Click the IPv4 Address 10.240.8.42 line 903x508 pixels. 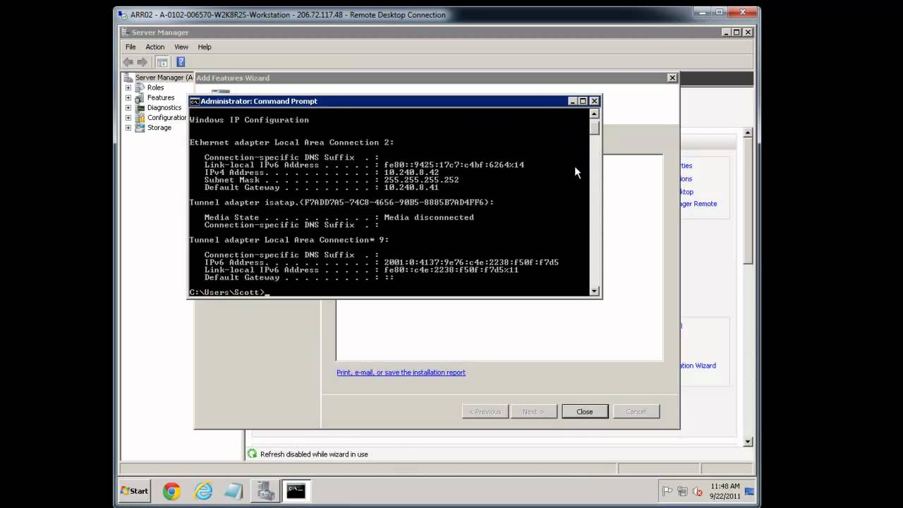point(322,172)
